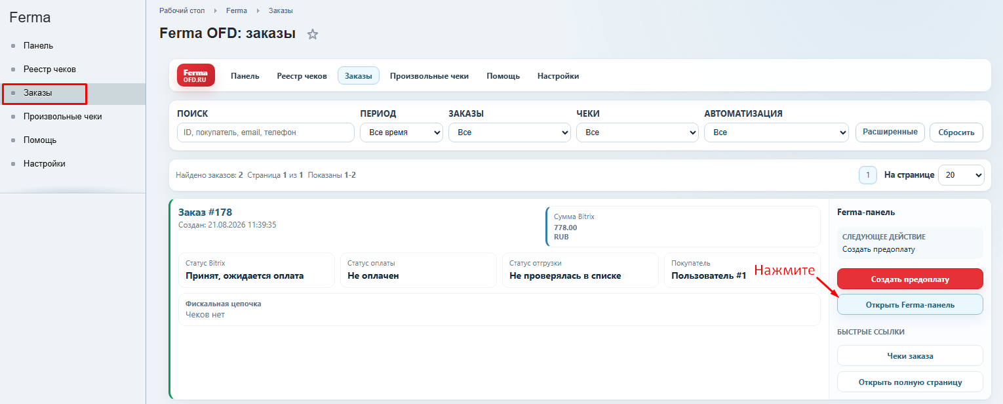The width and height of the screenshot is (1003, 404).
Task: Click Открыть Ferma-панель button
Action: (910, 304)
